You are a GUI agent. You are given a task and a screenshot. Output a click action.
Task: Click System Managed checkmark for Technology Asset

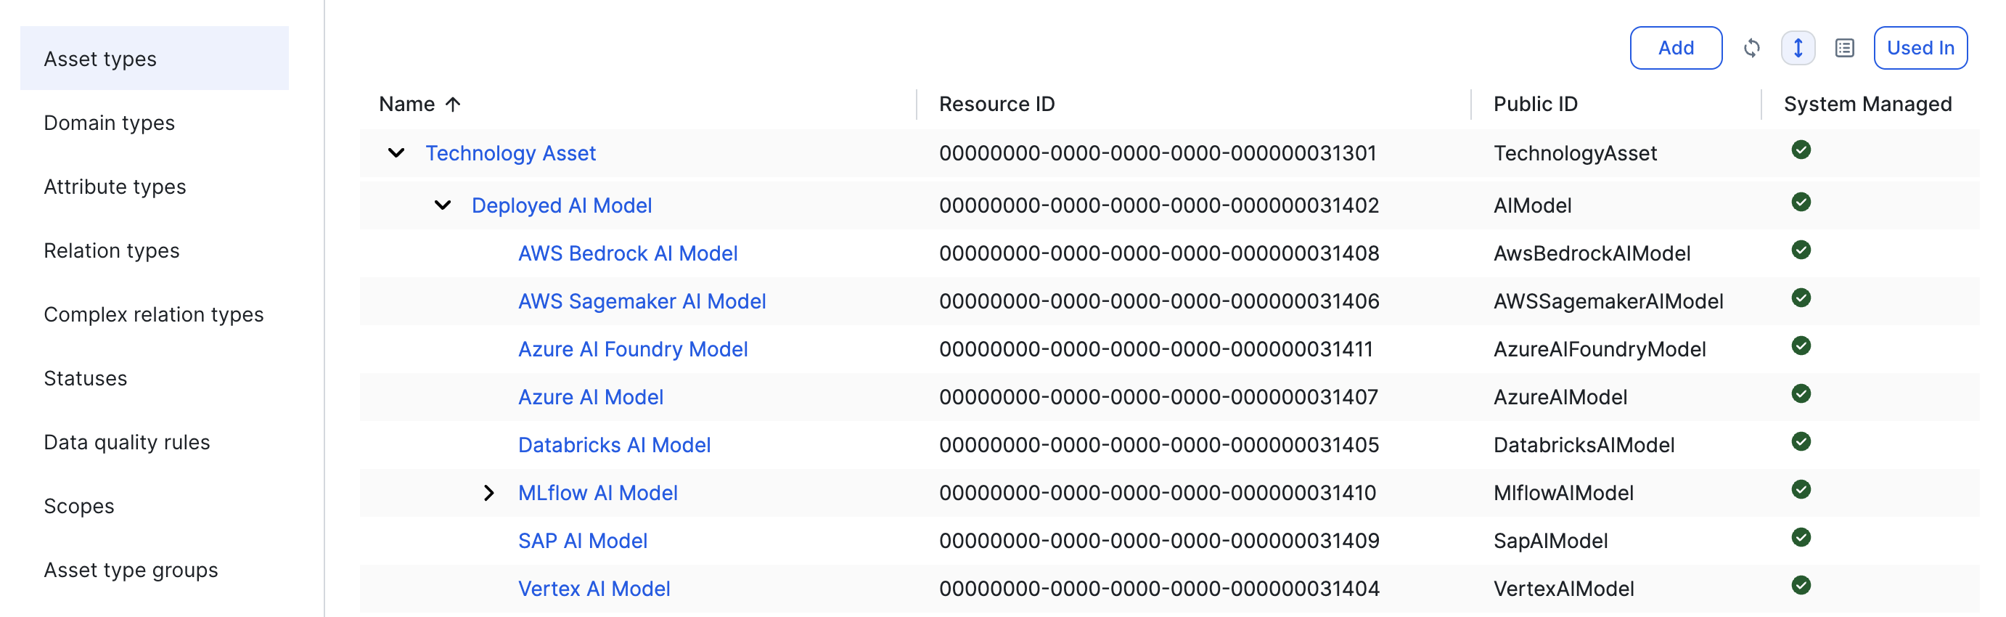[1801, 150]
